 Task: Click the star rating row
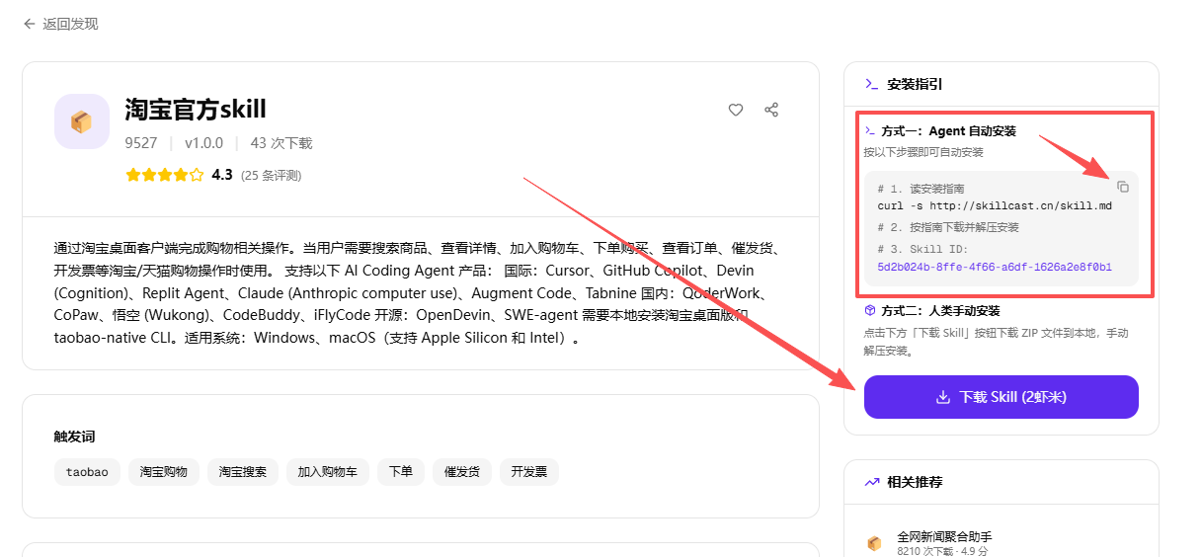coord(165,176)
